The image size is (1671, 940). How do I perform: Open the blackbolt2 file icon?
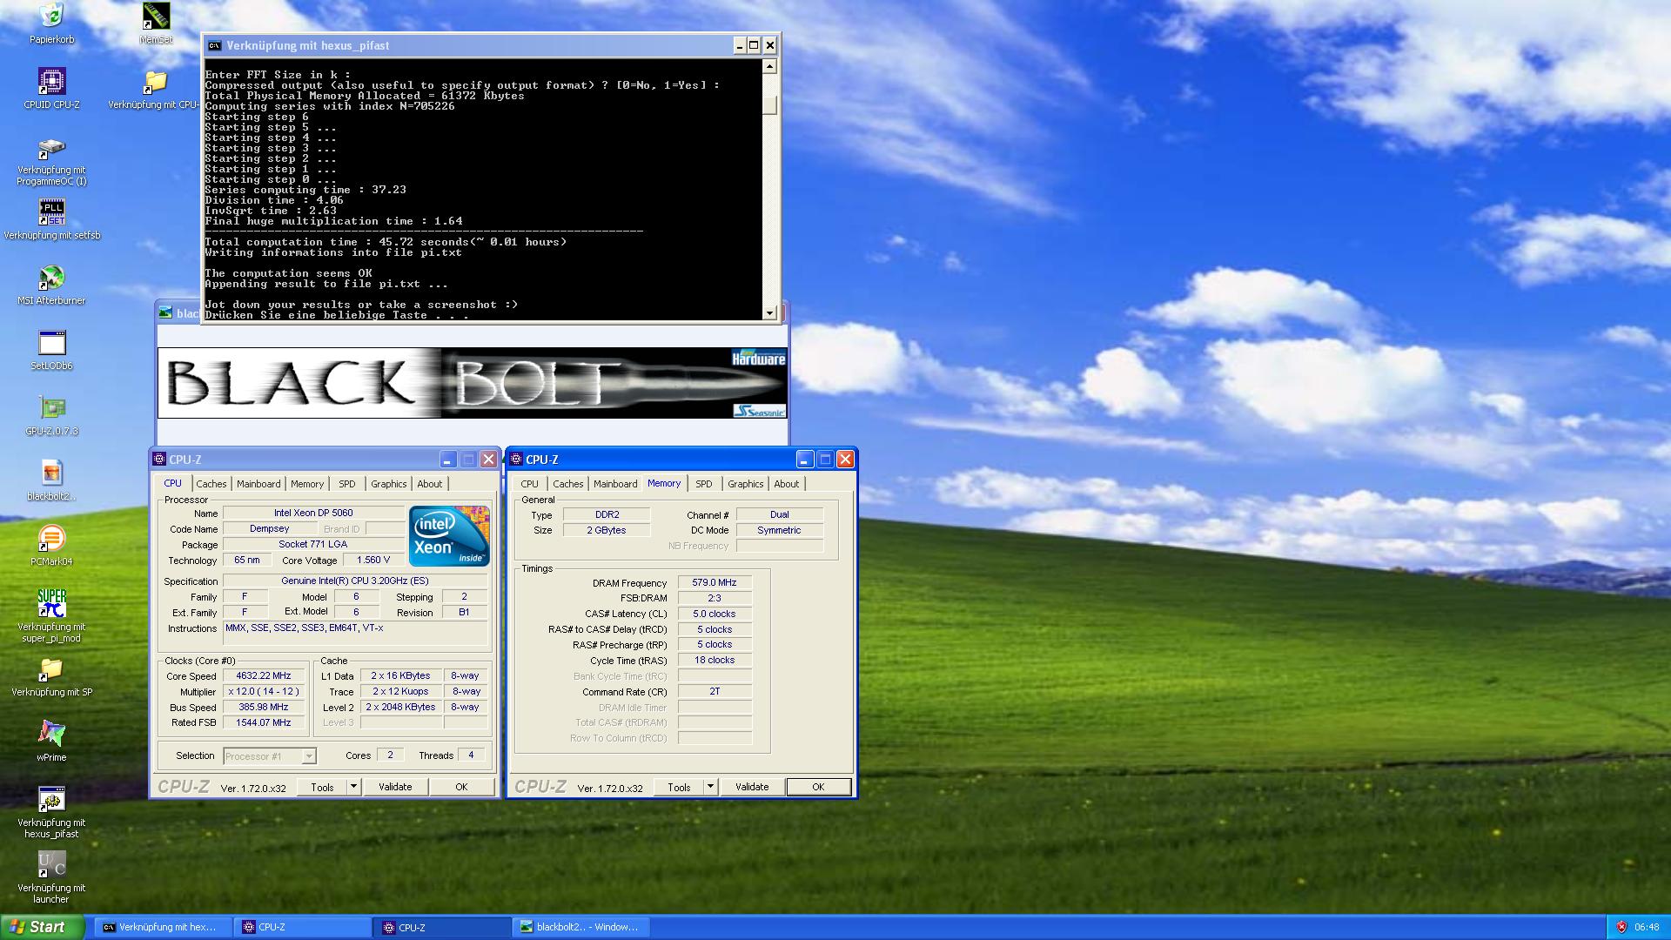(x=51, y=473)
